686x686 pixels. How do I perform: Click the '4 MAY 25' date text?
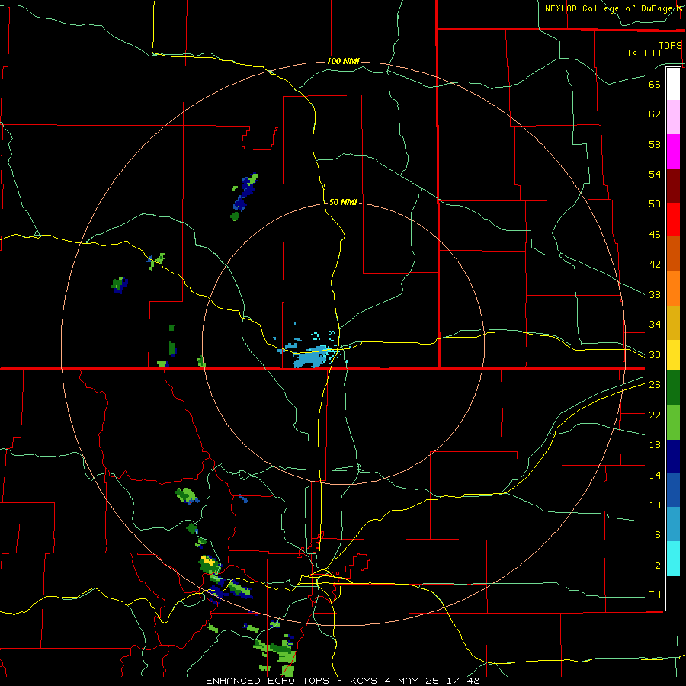413,681
